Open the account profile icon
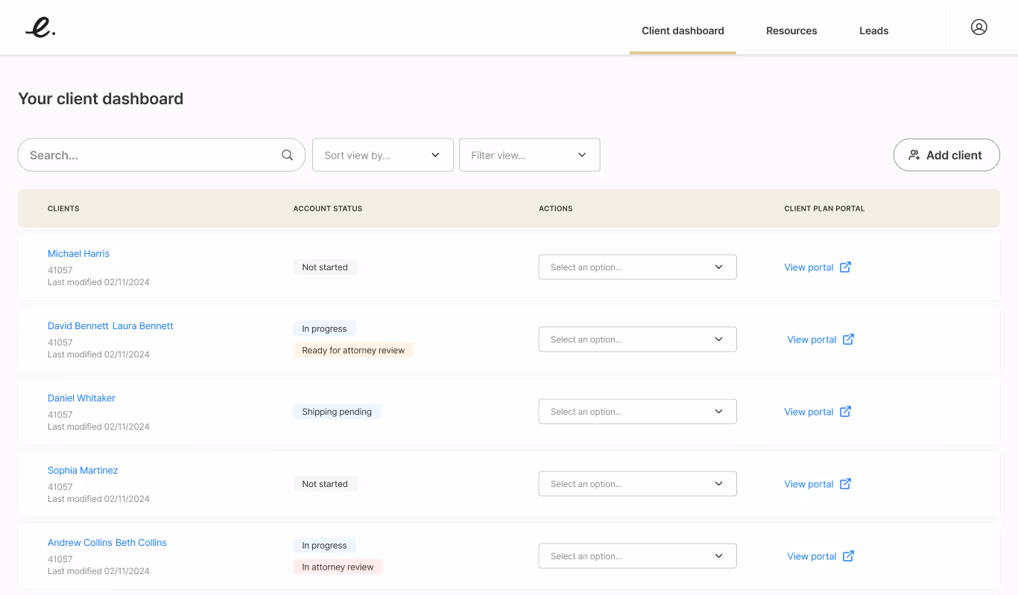The image size is (1018, 595). click(979, 27)
